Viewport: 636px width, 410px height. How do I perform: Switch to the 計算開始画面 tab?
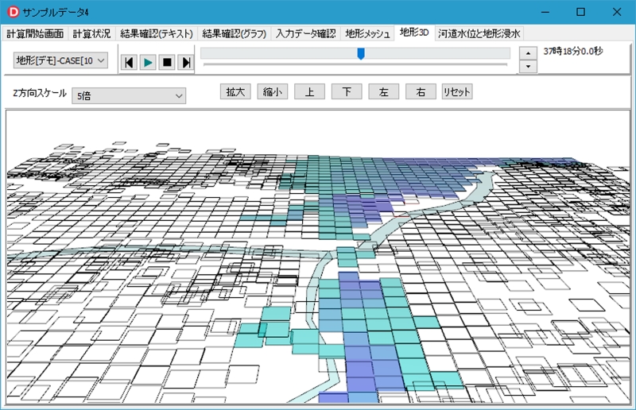[36, 33]
